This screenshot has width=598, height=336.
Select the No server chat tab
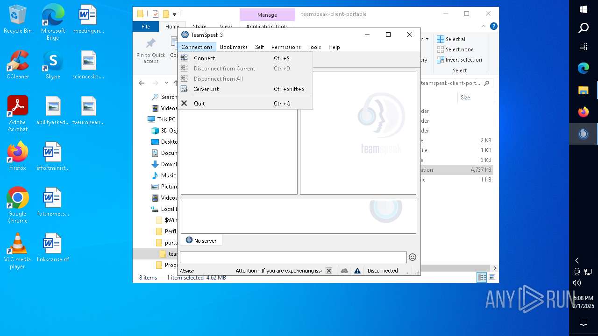click(201, 240)
